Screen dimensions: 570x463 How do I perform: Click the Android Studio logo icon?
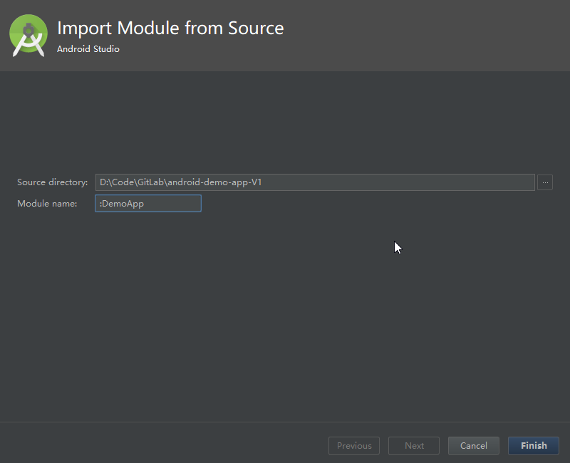point(28,35)
